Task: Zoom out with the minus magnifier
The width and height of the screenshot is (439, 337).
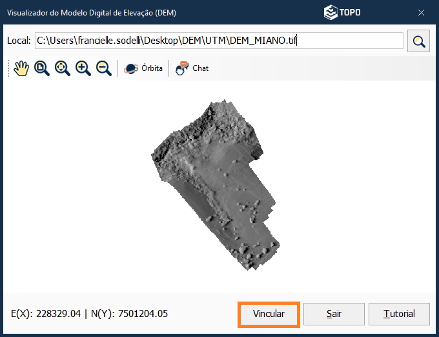Action: tap(104, 68)
